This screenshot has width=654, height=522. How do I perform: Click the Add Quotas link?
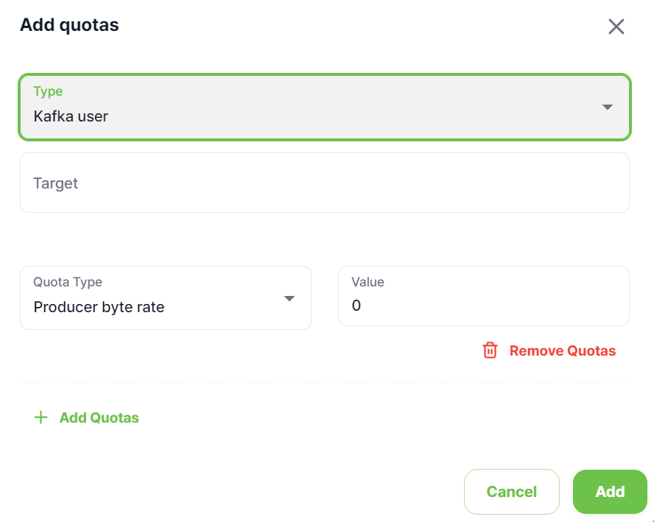pos(99,417)
